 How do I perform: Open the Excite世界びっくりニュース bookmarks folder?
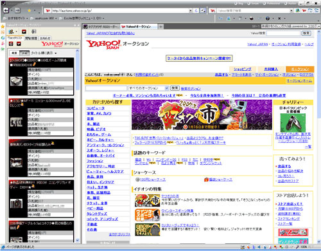pyautogui.click(x=82, y=19)
